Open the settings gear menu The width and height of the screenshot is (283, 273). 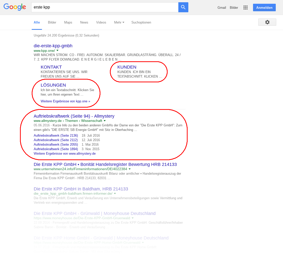coord(267,22)
